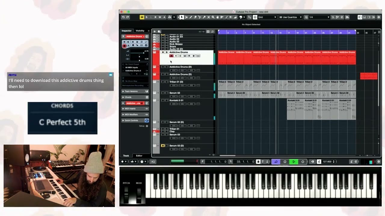Toggle the Cycle loop button
Viewport: 385px width, 216px height.
(x=276, y=162)
